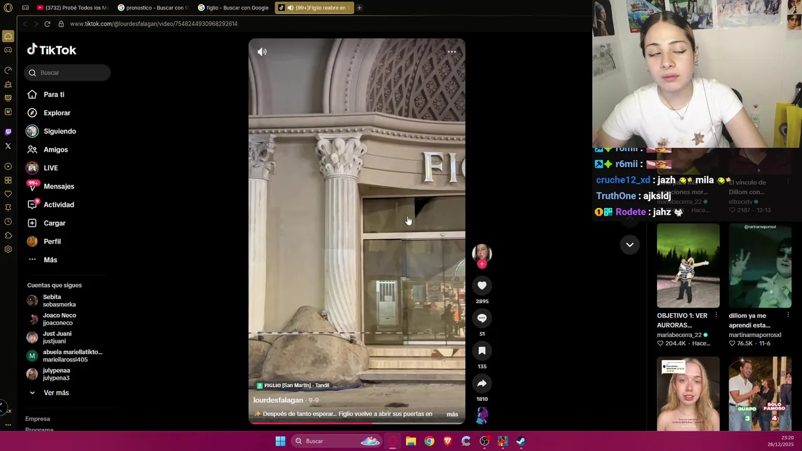Image resolution: width=802 pixels, height=451 pixels.
Task: Open the Opera sidebar home icon
Action: (x=8, y=36)
